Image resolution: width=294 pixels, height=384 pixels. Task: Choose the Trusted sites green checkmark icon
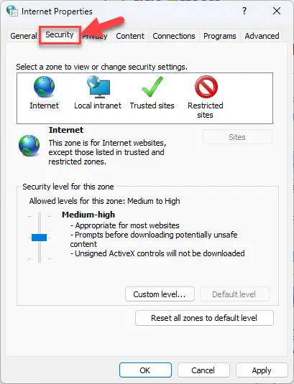click(x=152, y=87)
